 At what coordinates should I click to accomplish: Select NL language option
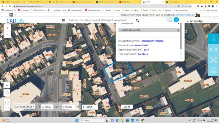pos(11,15)
